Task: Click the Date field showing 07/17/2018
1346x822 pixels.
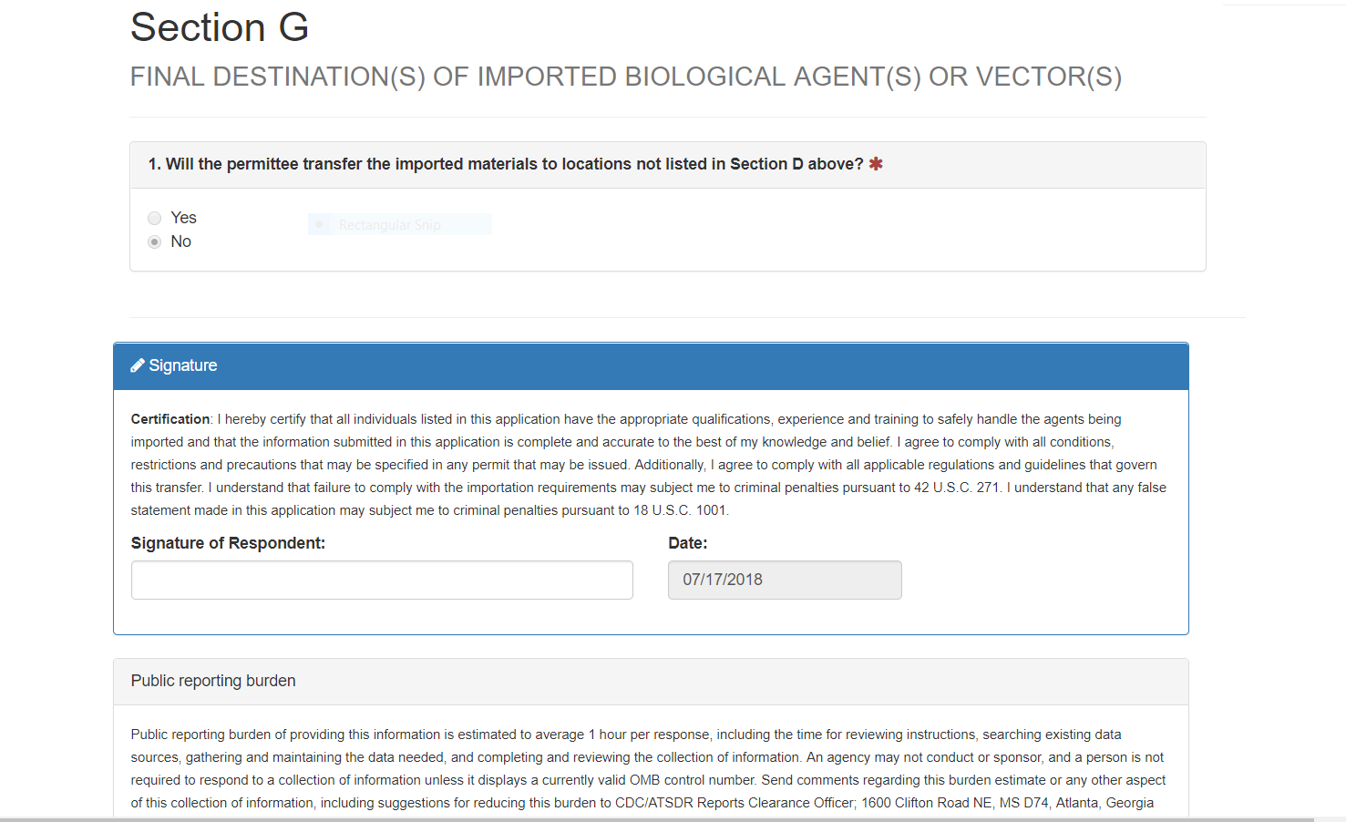Action: point(785,580)
